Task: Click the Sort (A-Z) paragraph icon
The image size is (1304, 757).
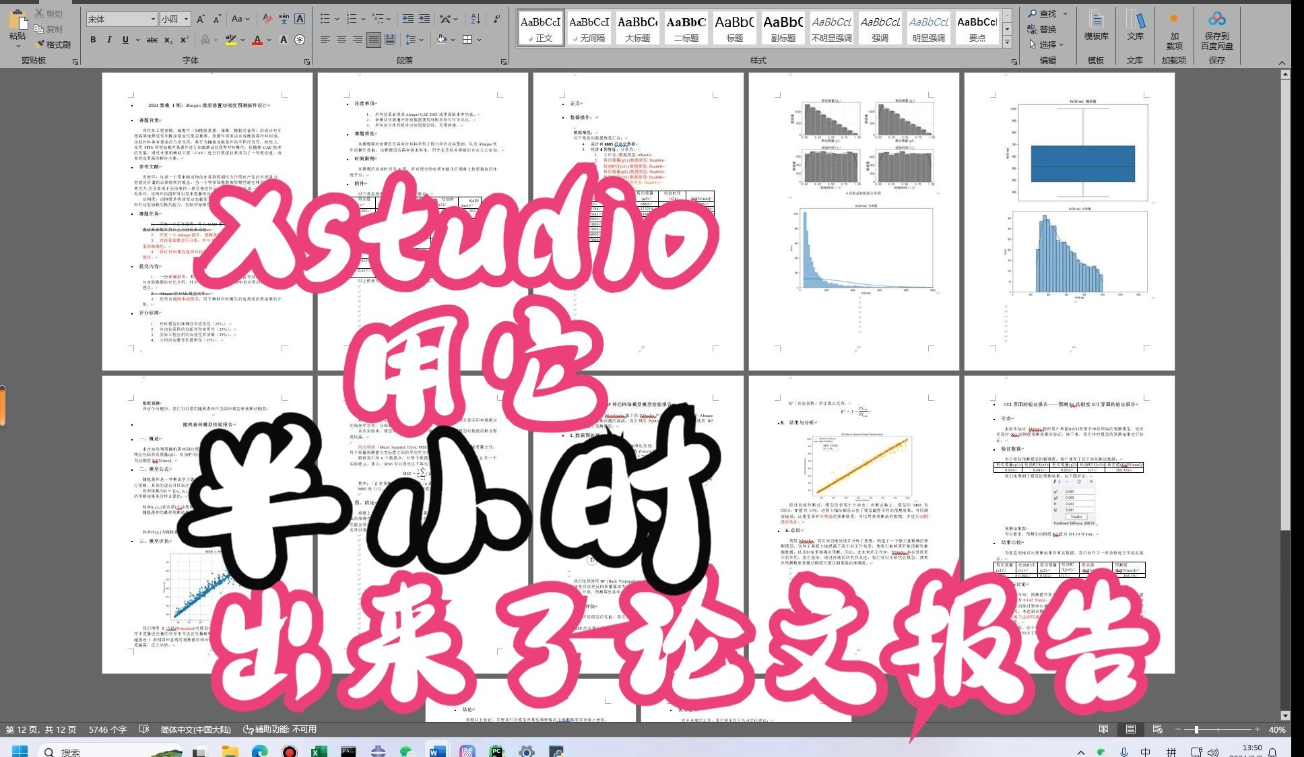Action: point(476,19)
